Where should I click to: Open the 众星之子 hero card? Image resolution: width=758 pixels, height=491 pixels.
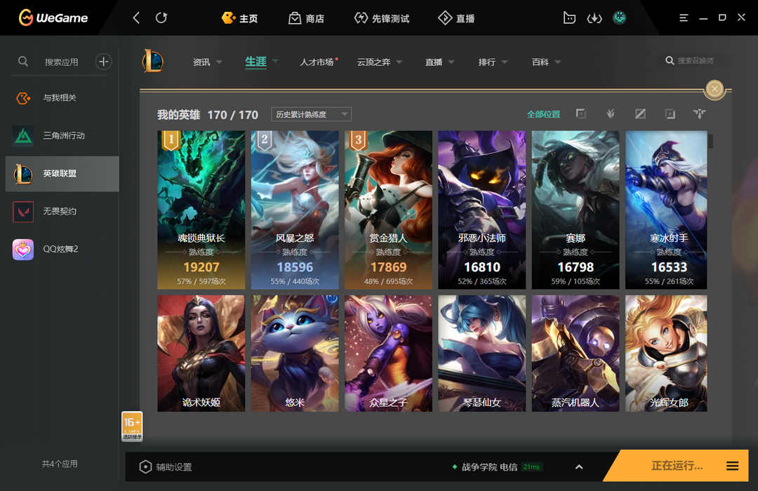click(388, 354)
